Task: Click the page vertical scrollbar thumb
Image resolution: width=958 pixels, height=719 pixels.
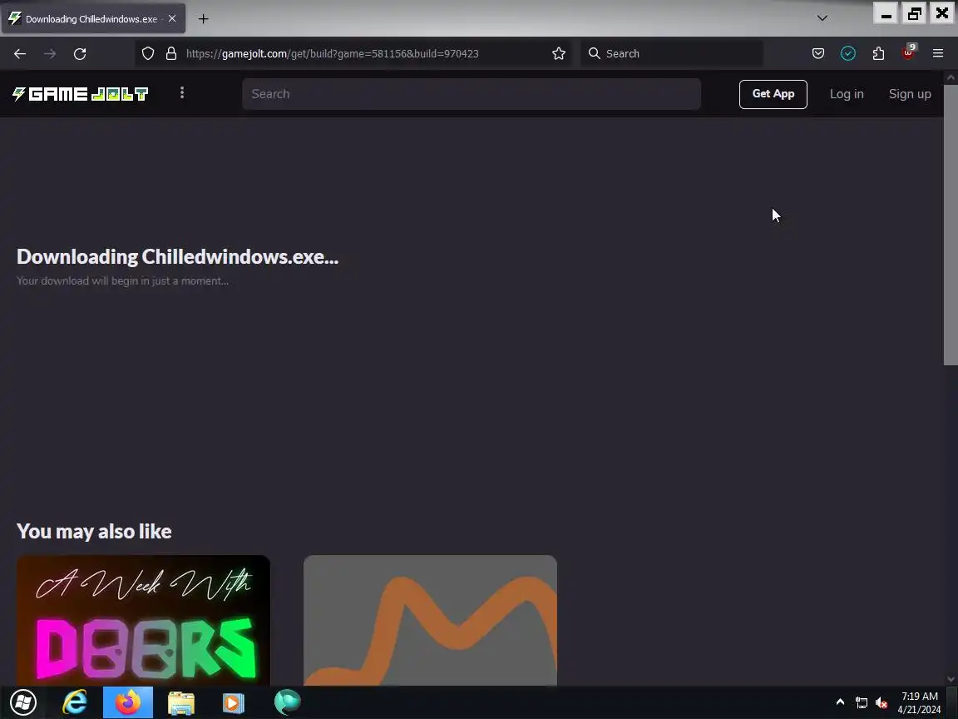Action: pos(951,225)
